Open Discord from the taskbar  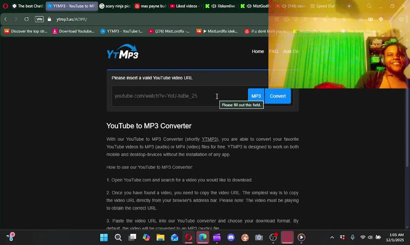point(231,237)
